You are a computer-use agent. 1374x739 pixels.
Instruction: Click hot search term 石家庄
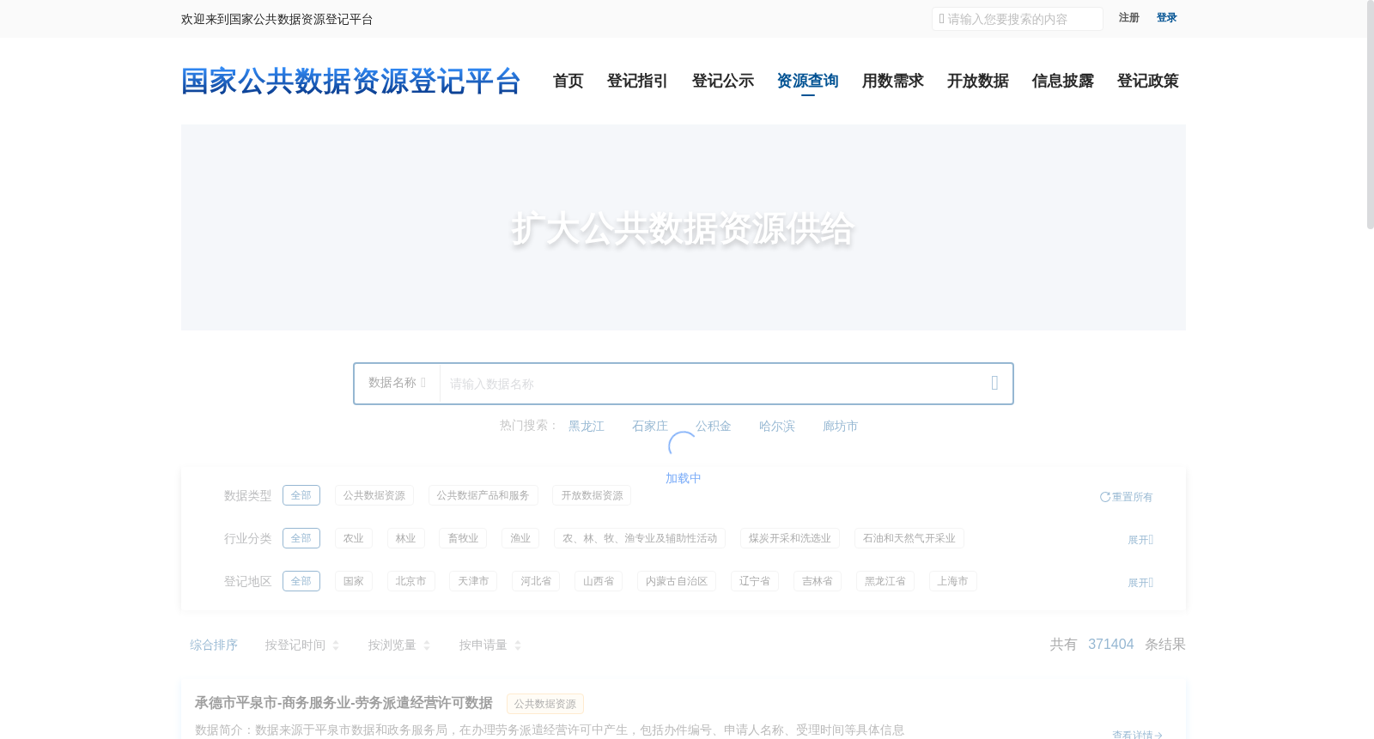(x=650, y=426)
